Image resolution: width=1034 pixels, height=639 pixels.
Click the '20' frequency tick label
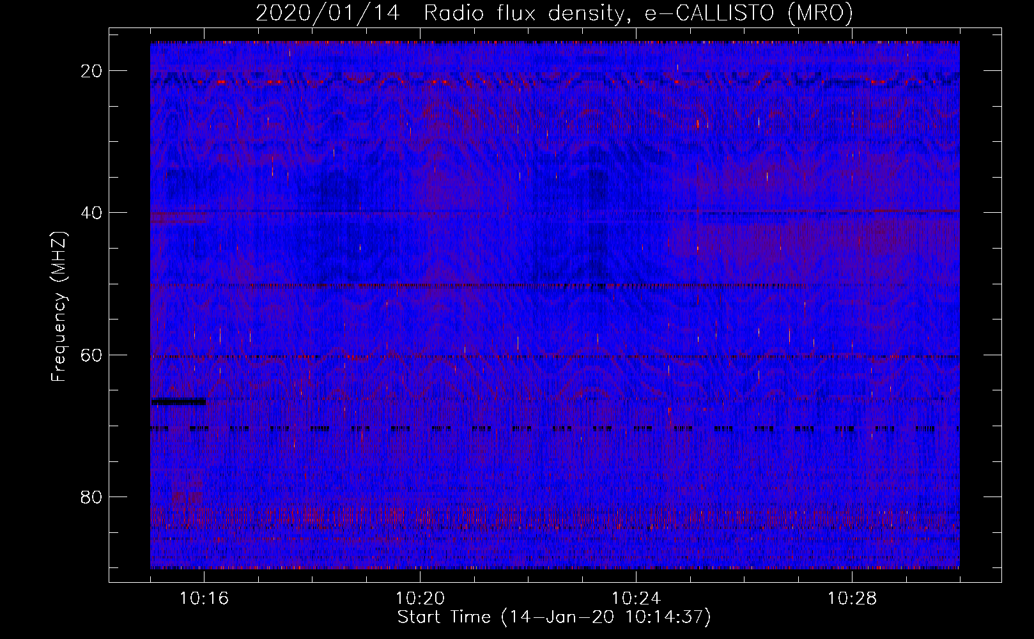point(92,71)
